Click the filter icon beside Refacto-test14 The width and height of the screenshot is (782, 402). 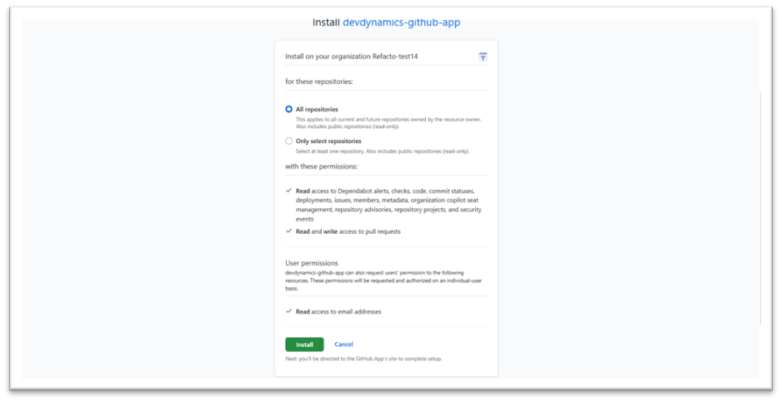[483, 57]
